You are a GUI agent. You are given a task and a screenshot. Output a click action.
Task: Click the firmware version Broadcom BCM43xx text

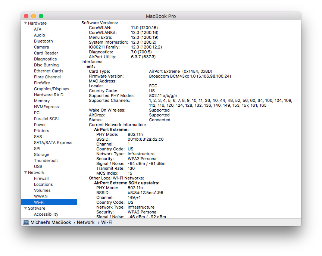[x=190, y=76]
